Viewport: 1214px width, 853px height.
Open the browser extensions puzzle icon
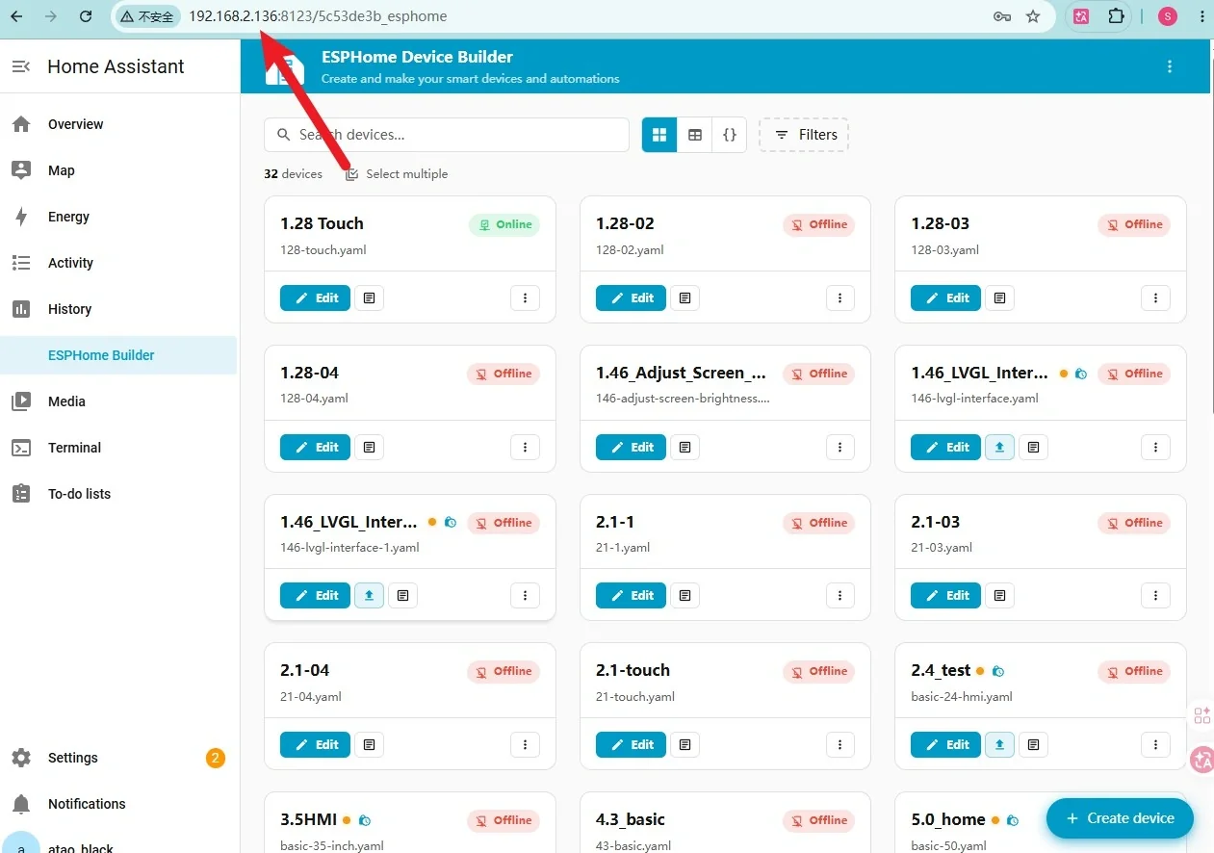tap(1116, 16)
